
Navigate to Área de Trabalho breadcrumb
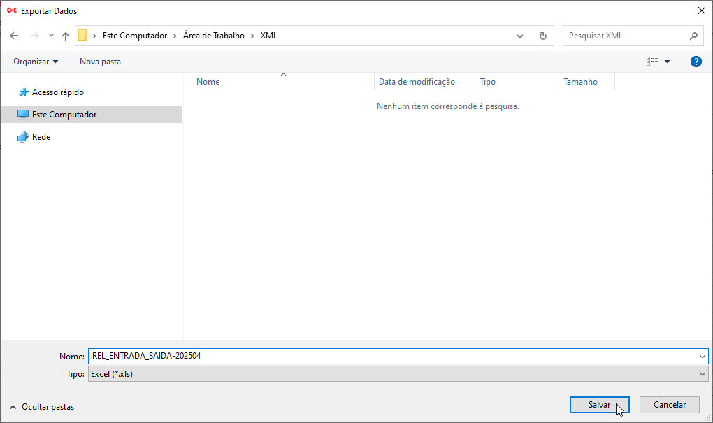pyautogui.click(x=208, y=36)
